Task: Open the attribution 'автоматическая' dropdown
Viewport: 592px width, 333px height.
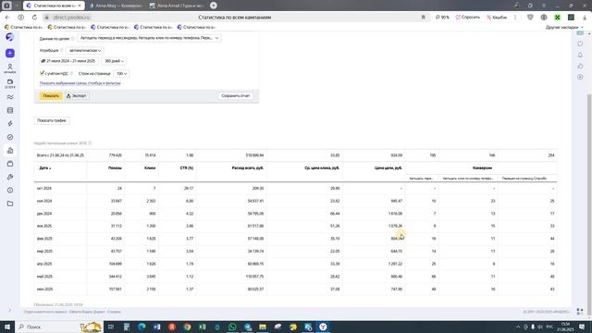Action: coord(85,50)
